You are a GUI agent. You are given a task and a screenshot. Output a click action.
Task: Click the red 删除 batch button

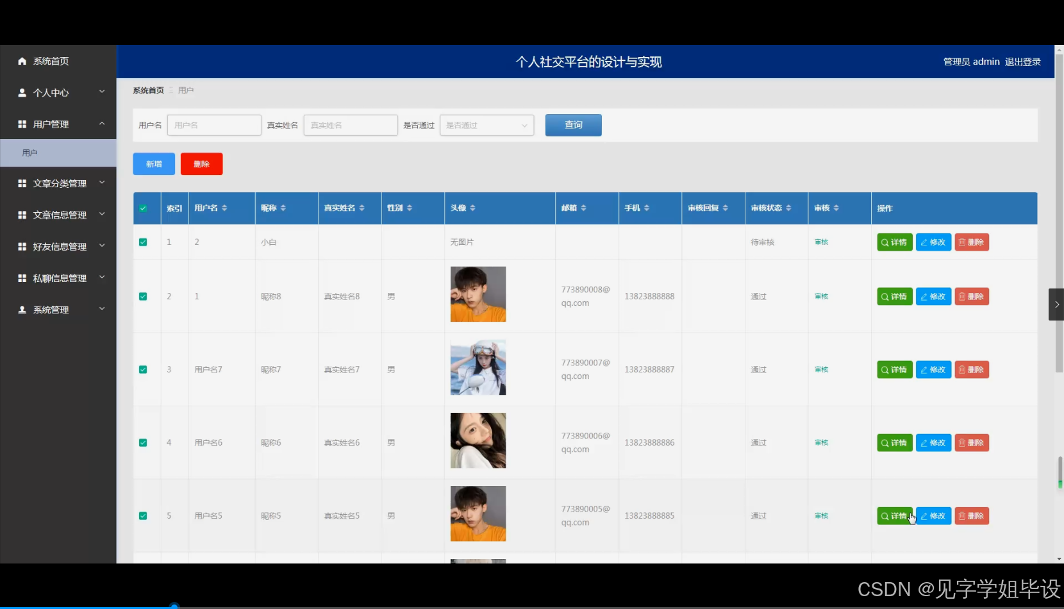201,164
